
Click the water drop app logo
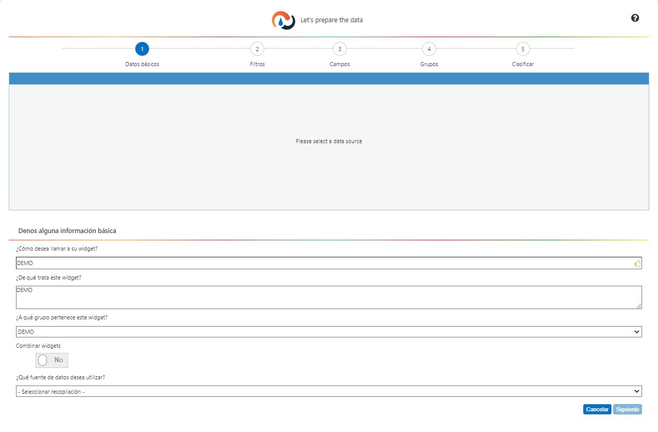point(283,20)
